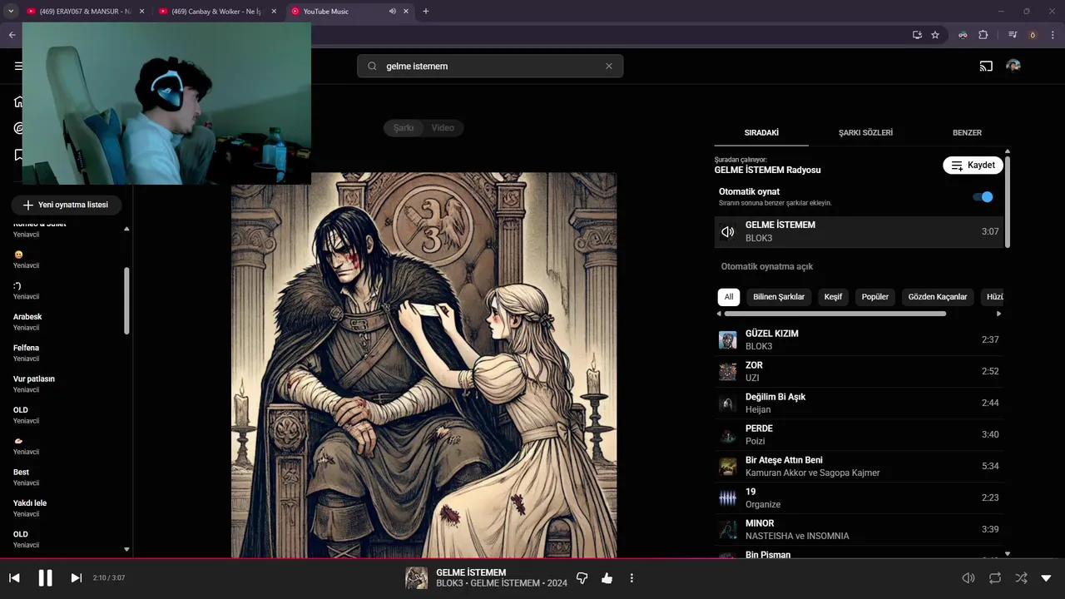Play GÜZEL KIZIM by BLOK3
Image resolution: width=1065 pixels, height=599 pixels.
pos(859,339)
